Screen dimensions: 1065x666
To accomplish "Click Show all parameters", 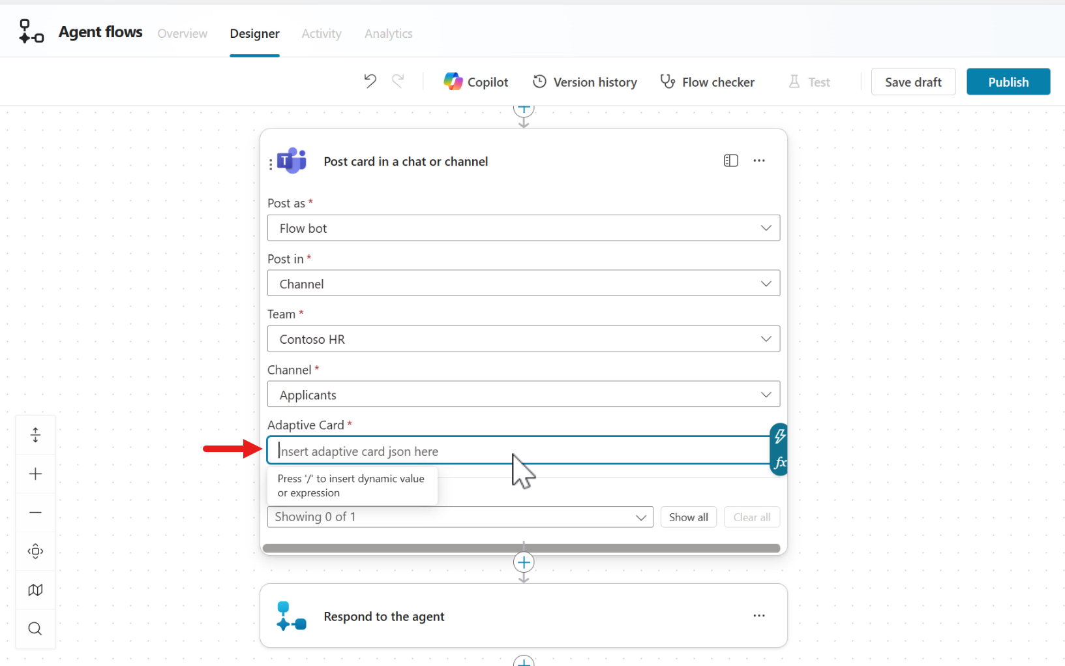I will [x=688, y=517].
